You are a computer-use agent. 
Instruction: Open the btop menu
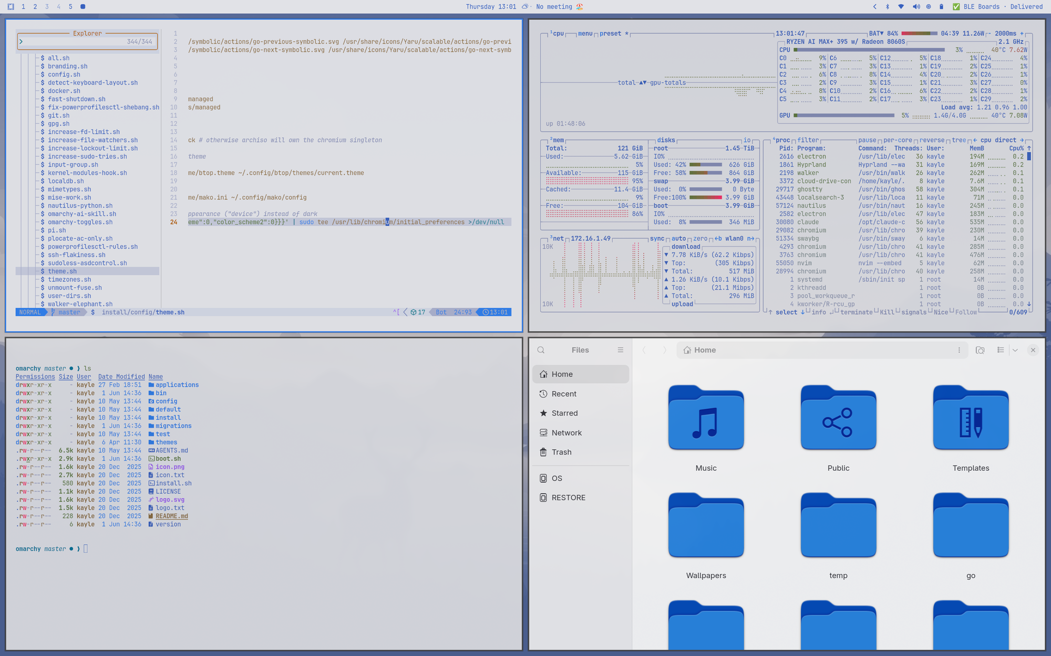pos(585,34)
